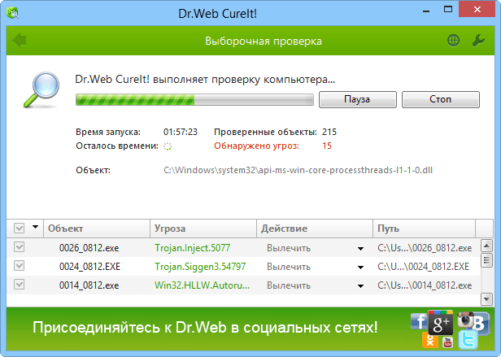This screenshot has height=357, width=501.
Task: Open the Trojan.Inject.5077 threat link
Action: click(x=192, y=248)
